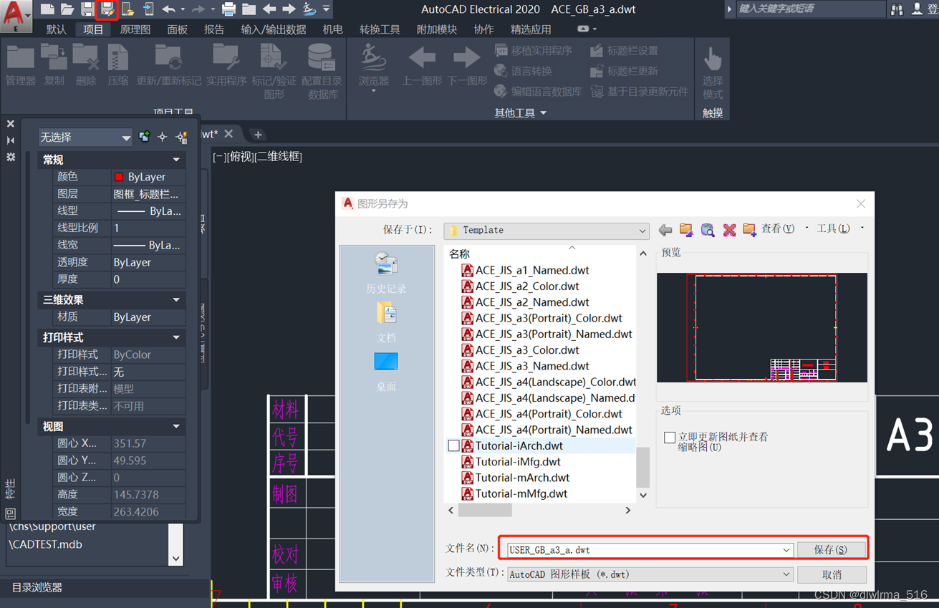
Task: Click the Save to mobile device icon
Action: 148,9
